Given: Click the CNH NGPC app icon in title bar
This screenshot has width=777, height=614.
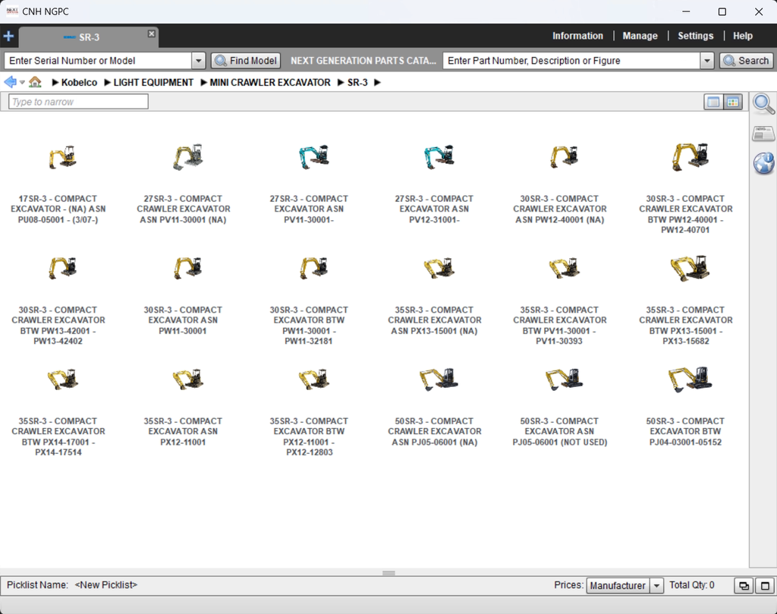Looking at the screenshot, I should pos(12,11).
